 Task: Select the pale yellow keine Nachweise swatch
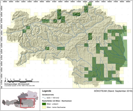pos(44,107)
